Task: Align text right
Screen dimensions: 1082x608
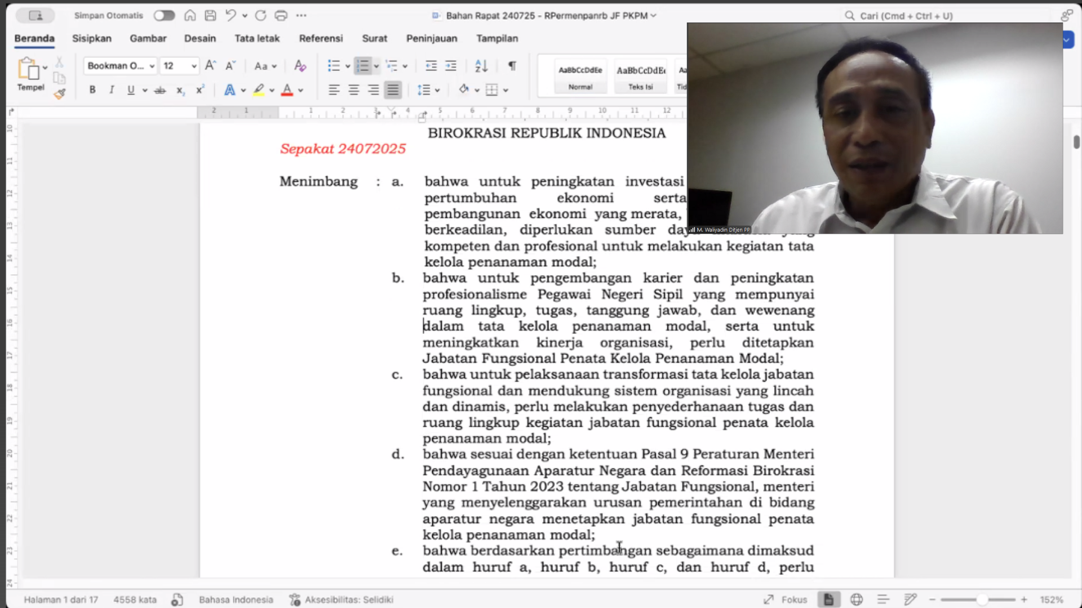Action: 373,90
